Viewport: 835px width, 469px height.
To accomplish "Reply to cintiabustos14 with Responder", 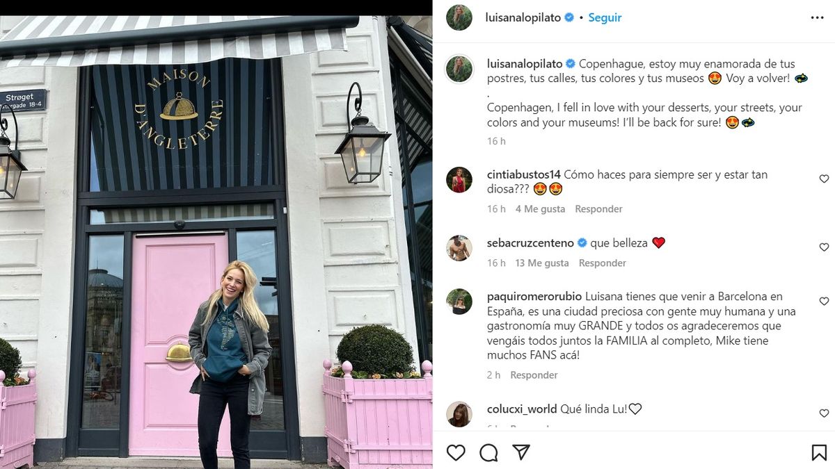I will coord(598,209).
